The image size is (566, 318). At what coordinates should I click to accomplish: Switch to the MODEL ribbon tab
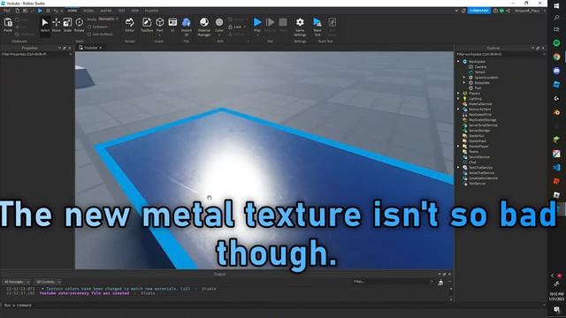[88, 11]
